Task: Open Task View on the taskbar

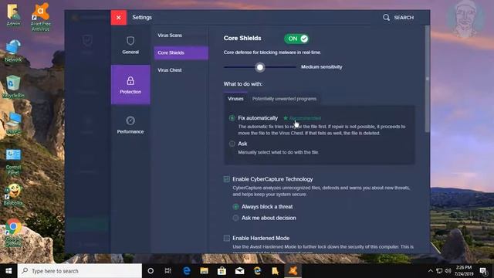Action: (168, 271)
